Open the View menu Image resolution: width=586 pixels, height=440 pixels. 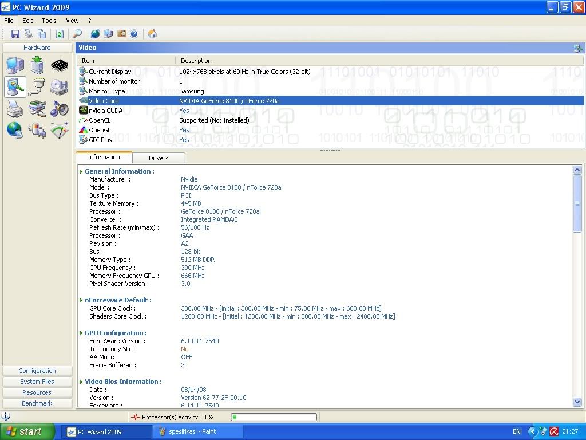(72, 21)
